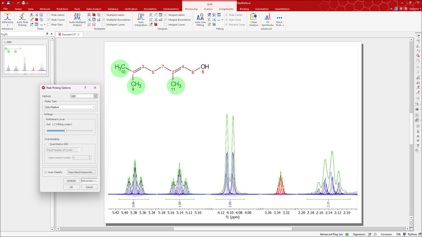This screenshot has height=237, width=422.
Task: Open the integrals table icon
Action: coord(161,15)
